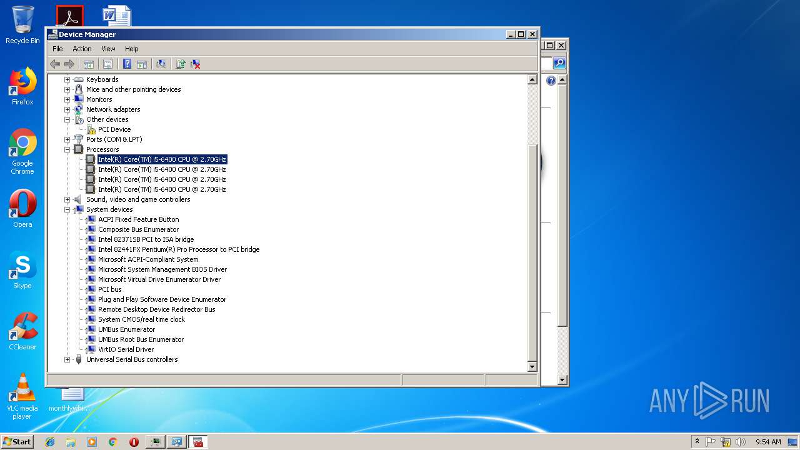Select Intel 82441FX Pentium(R) Pro Processor to PCI bridge
Image resolution: width=800 pixels, height=450 pixels.
(179, 249)
